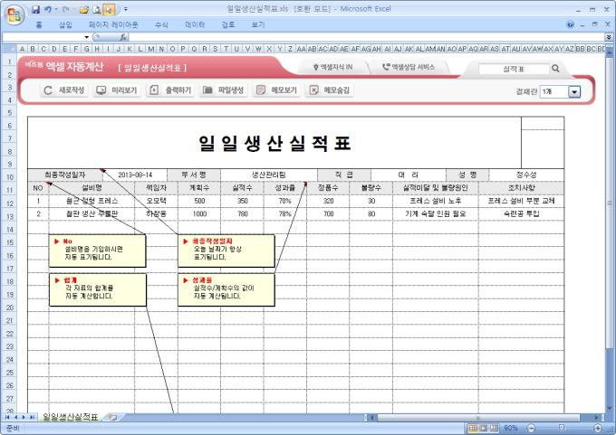The image size is (616, 435).
Task: Click the Select All corner of the sheet
Action: [9, 49]
